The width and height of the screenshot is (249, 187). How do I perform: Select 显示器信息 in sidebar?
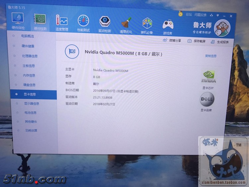(32, 103)
